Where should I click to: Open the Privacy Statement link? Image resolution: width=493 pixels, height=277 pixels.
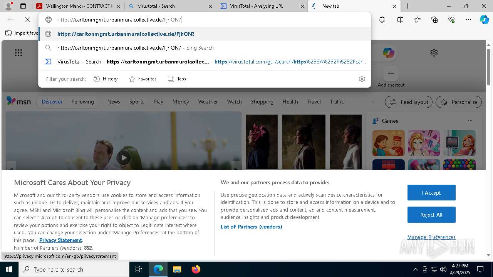(x=60, y=240)
